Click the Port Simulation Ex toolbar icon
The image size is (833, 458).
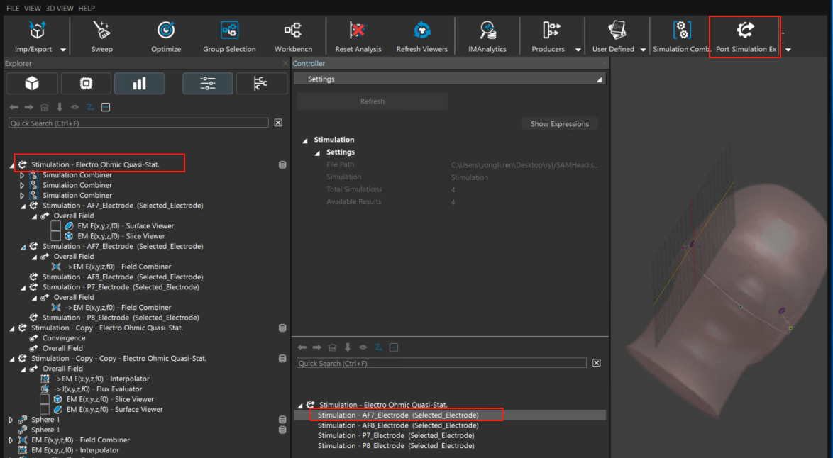click(745, 30)
